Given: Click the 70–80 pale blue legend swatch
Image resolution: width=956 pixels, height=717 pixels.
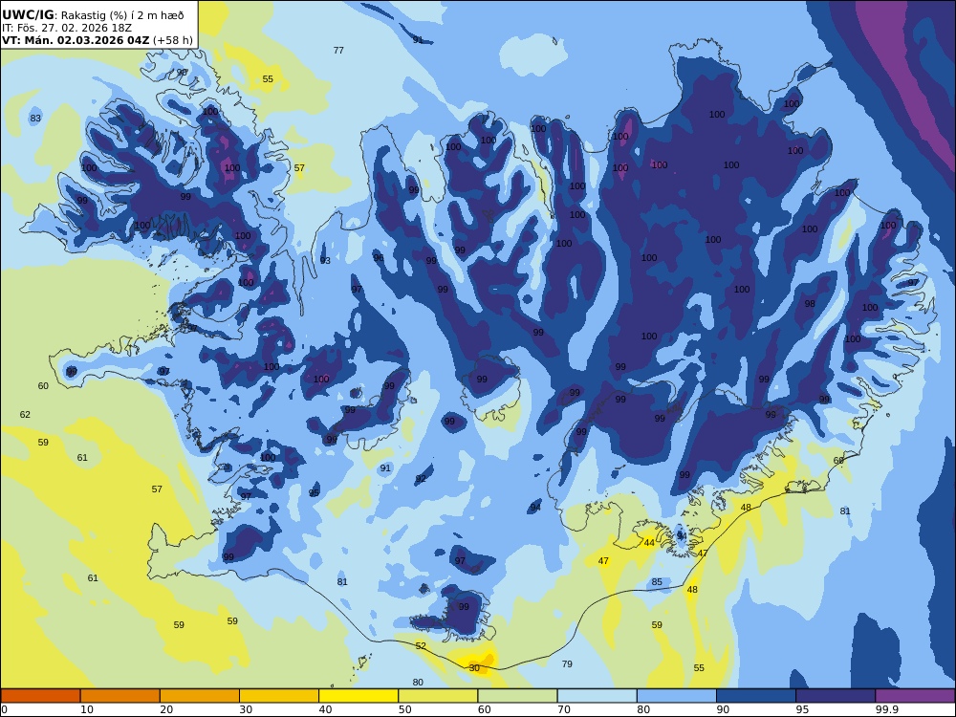Looking at the screenshot, I should point(597,696).
